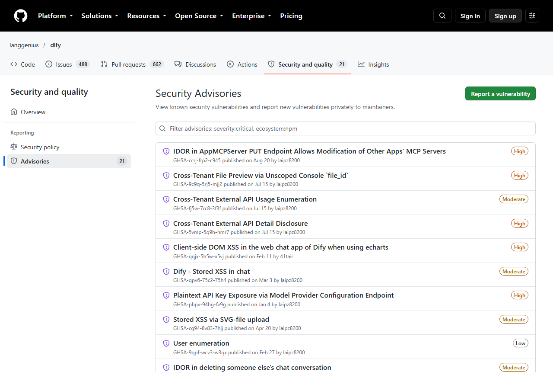Click the Issues tab circle icon
The image size is (553, 372).
click(x=49, y=64)
